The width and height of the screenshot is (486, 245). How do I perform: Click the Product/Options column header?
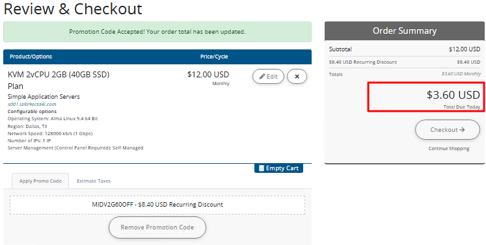pos(31,57)
